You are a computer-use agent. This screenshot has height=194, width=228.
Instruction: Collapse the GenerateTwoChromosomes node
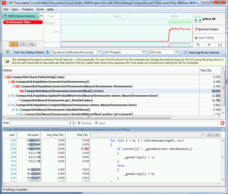click(x=9, y=82)
